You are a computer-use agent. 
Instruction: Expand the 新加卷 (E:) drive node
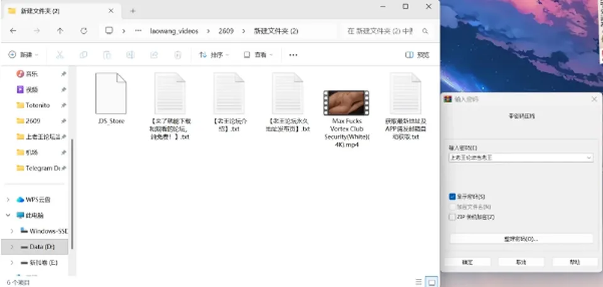coord(12,263)
